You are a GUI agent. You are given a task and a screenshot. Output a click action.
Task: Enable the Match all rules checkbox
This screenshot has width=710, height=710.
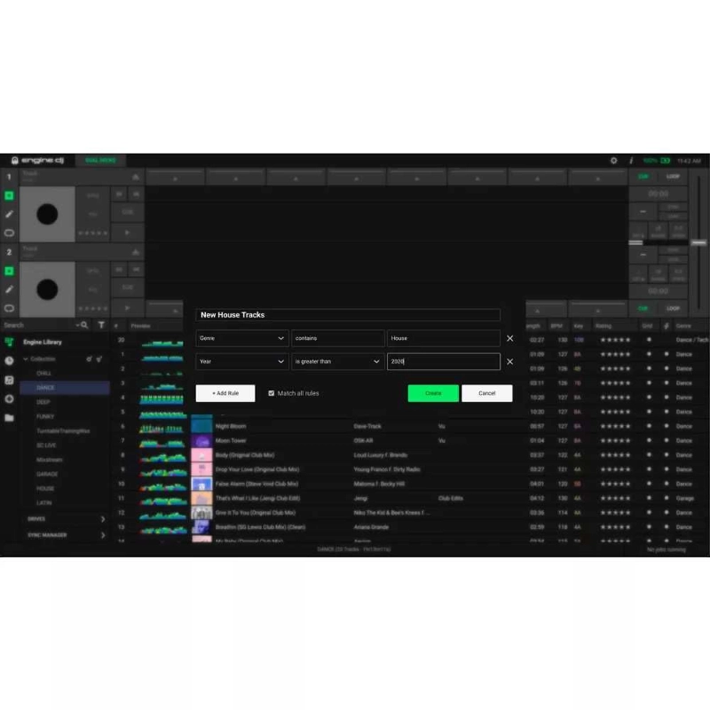272,393
